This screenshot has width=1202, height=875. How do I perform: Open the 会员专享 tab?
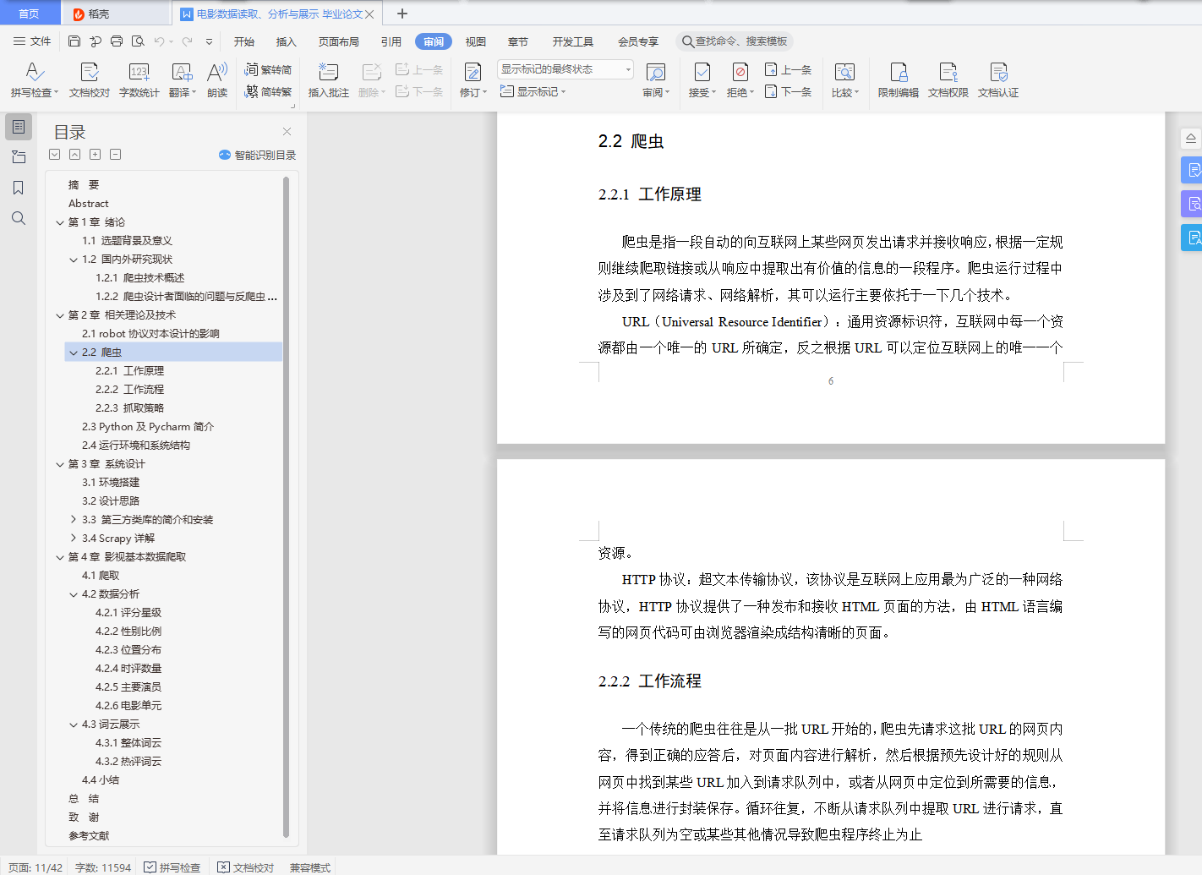point(638,41)
